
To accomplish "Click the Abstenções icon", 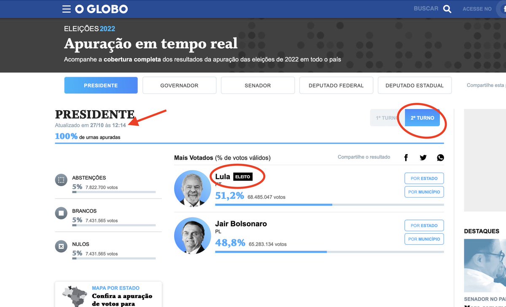I will pyautogui.click(x=61, y=181).
